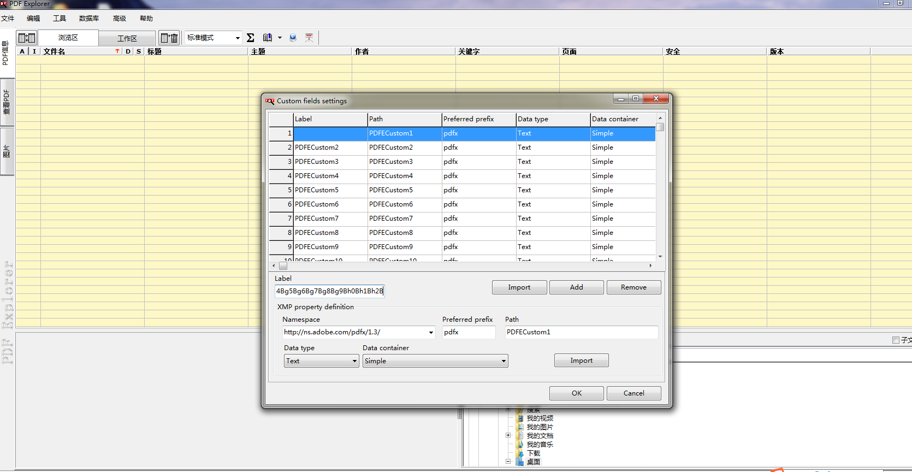The image size is (912, 472).
Task: Open the 标准模式 mode dropdown
Action: [238, 38]
